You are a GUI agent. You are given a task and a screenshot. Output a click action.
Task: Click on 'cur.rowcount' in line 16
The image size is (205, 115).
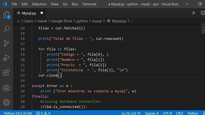[109, 39]
